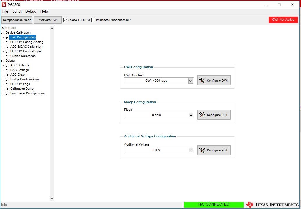Screen dimensions: 301x209
Task: Click the Device Calibration tree node
Action: click(x=18, y=32)
